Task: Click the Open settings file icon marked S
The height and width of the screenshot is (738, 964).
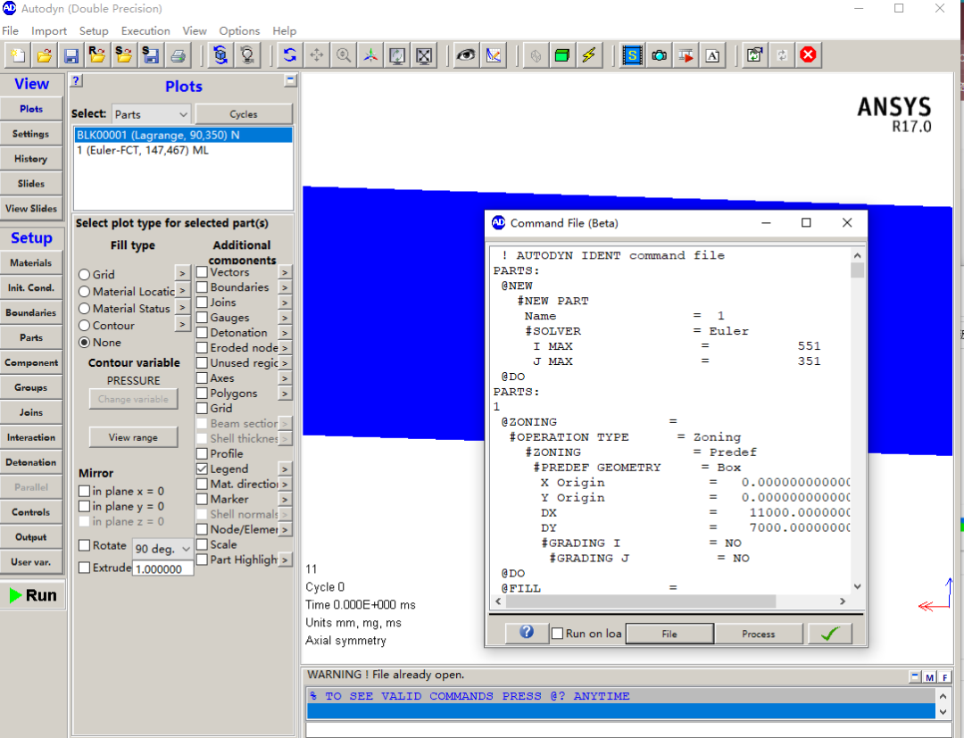Action: [x=123, y=55]
